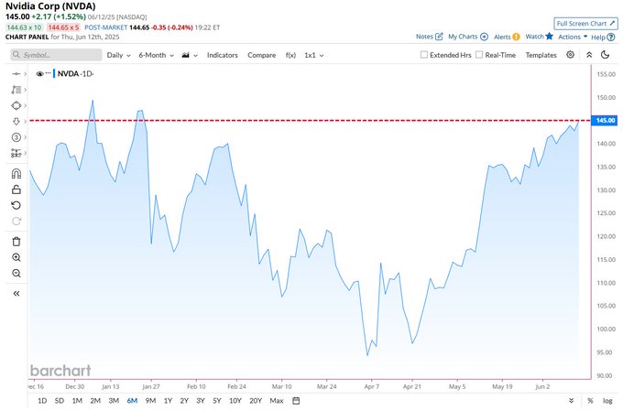Open Compare menu
The image size is (623, 411).
261,55
